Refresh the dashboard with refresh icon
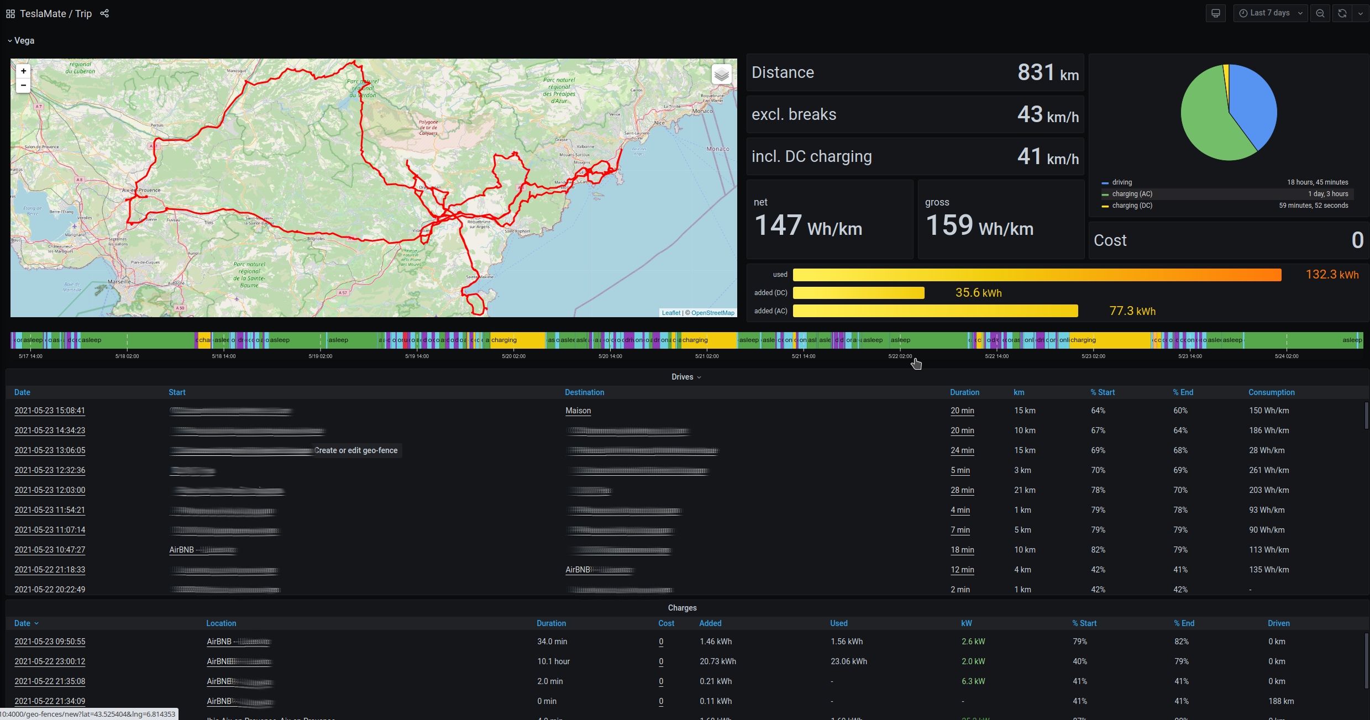Viewport: 1370px width, 720px height. pyautogui.click(x=1342, y=13)
